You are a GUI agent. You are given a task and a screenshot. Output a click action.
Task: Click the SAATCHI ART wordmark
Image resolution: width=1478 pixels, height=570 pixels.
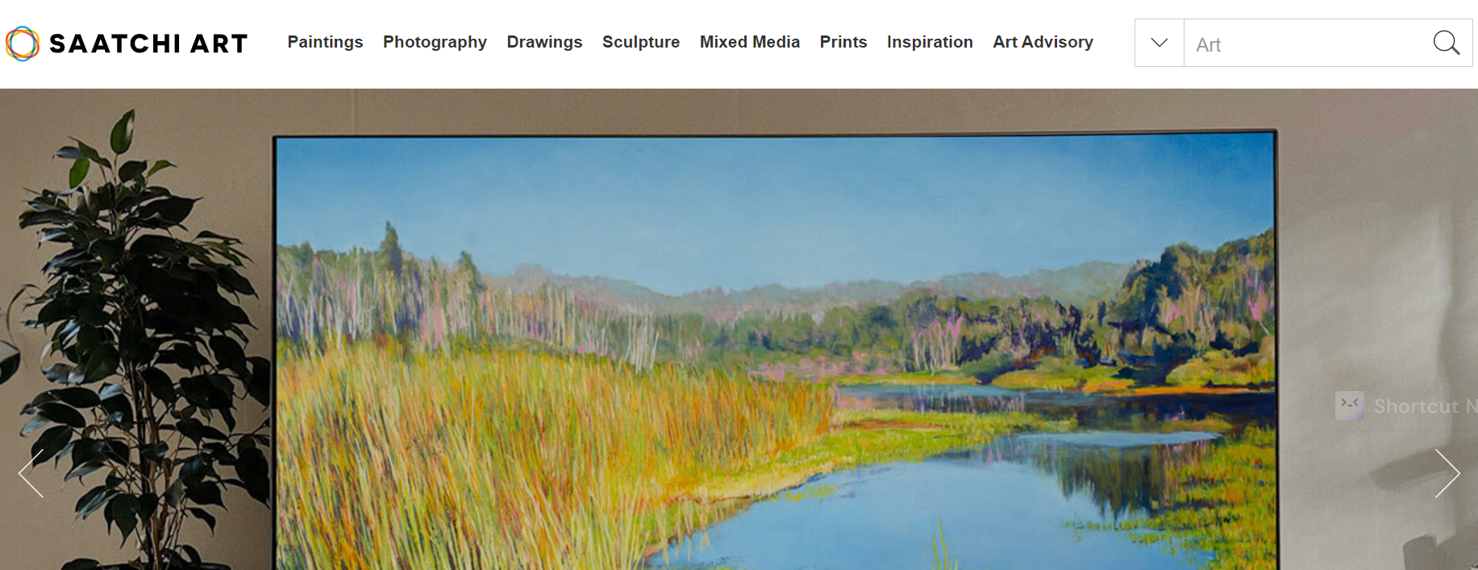[x=148, y=44]
